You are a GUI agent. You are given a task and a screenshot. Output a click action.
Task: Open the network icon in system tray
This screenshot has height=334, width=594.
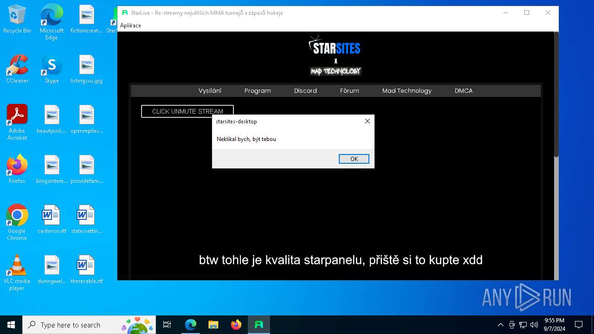click(x=523, y=325)
